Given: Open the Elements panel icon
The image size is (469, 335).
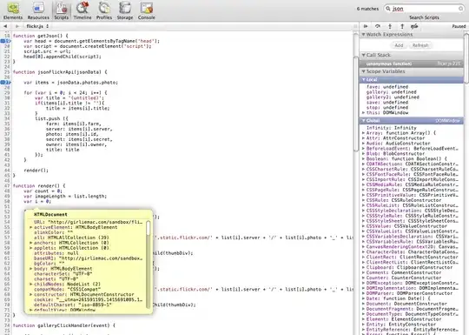Looking at the screenshot, I should pos(13,10).
